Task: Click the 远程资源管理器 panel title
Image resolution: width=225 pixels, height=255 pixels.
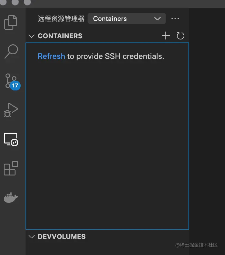Action: click(61, 19)
